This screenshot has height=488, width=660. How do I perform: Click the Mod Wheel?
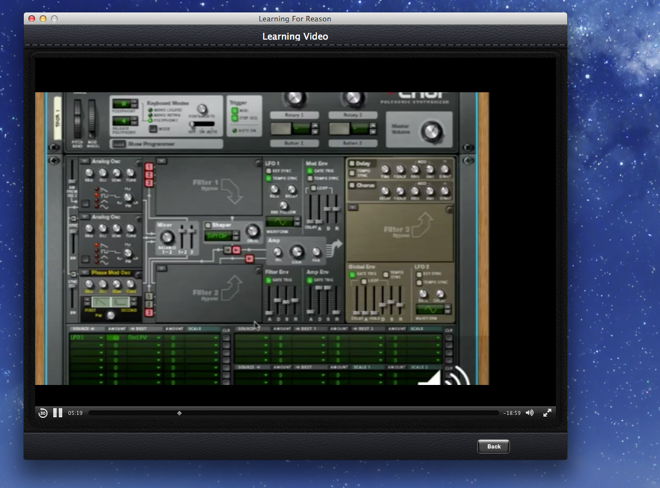coord(92,119)
